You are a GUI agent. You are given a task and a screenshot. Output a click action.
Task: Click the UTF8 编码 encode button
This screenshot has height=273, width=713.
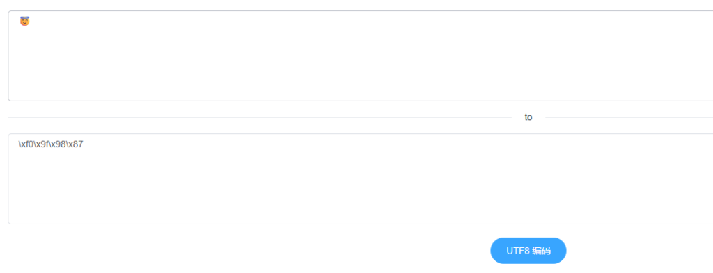pos(528,251)
